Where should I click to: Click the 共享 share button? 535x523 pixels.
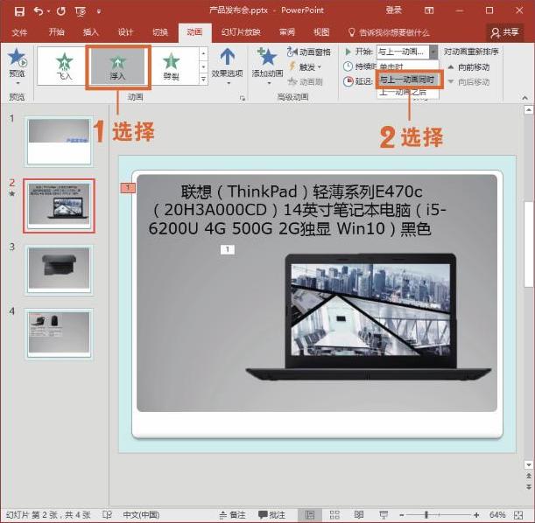pos(504,32)
